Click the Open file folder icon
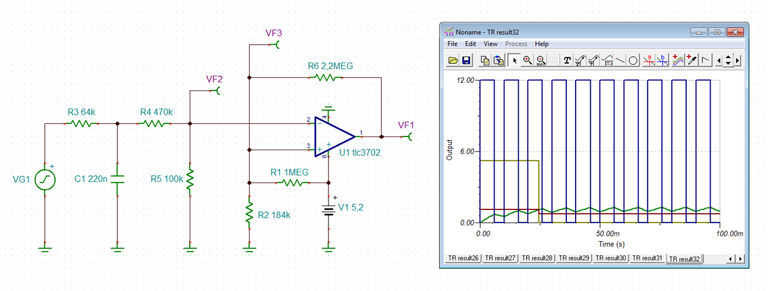Viewport: 768px width, 291px height. (453, 60)
